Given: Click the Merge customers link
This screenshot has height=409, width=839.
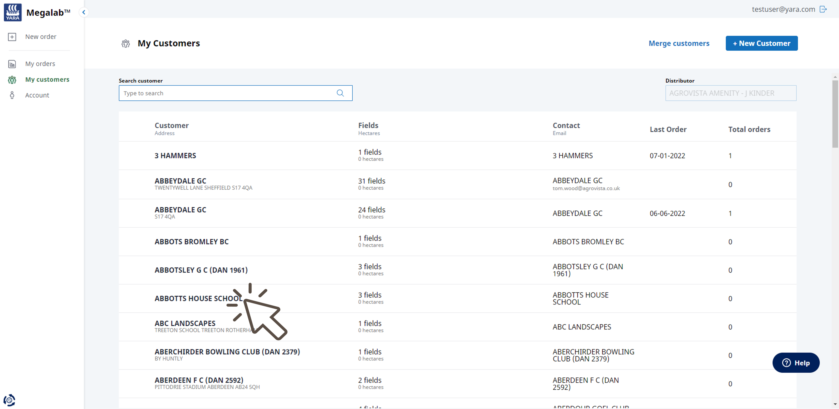Looking at the screenshot, I should pyautogui.click(x=679, y=43).
